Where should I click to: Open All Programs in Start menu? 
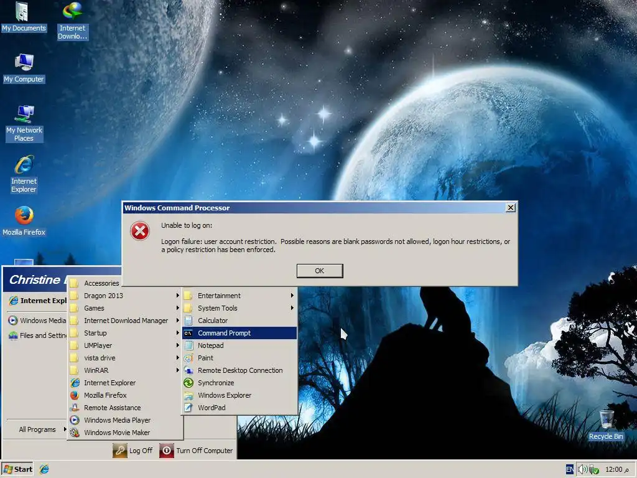[x=37, y=429]
